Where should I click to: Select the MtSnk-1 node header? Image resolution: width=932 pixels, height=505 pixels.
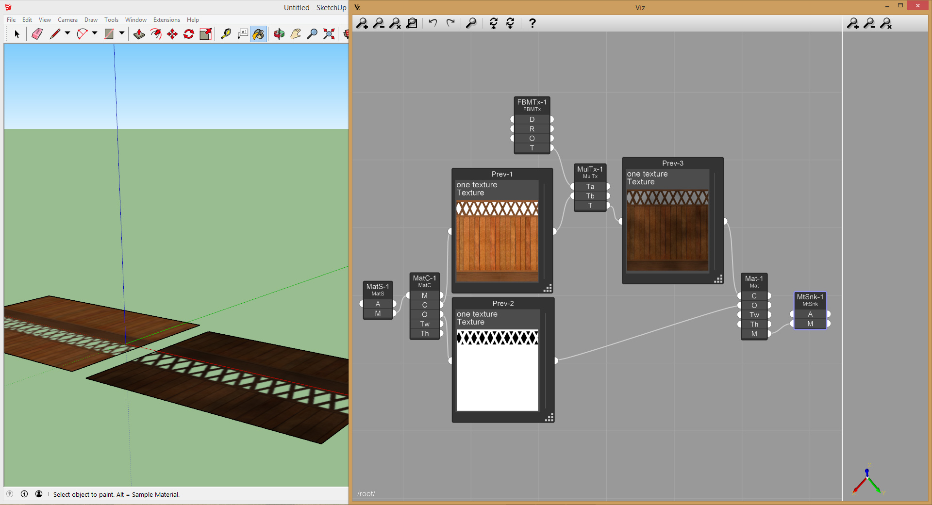tap(810, 299)
